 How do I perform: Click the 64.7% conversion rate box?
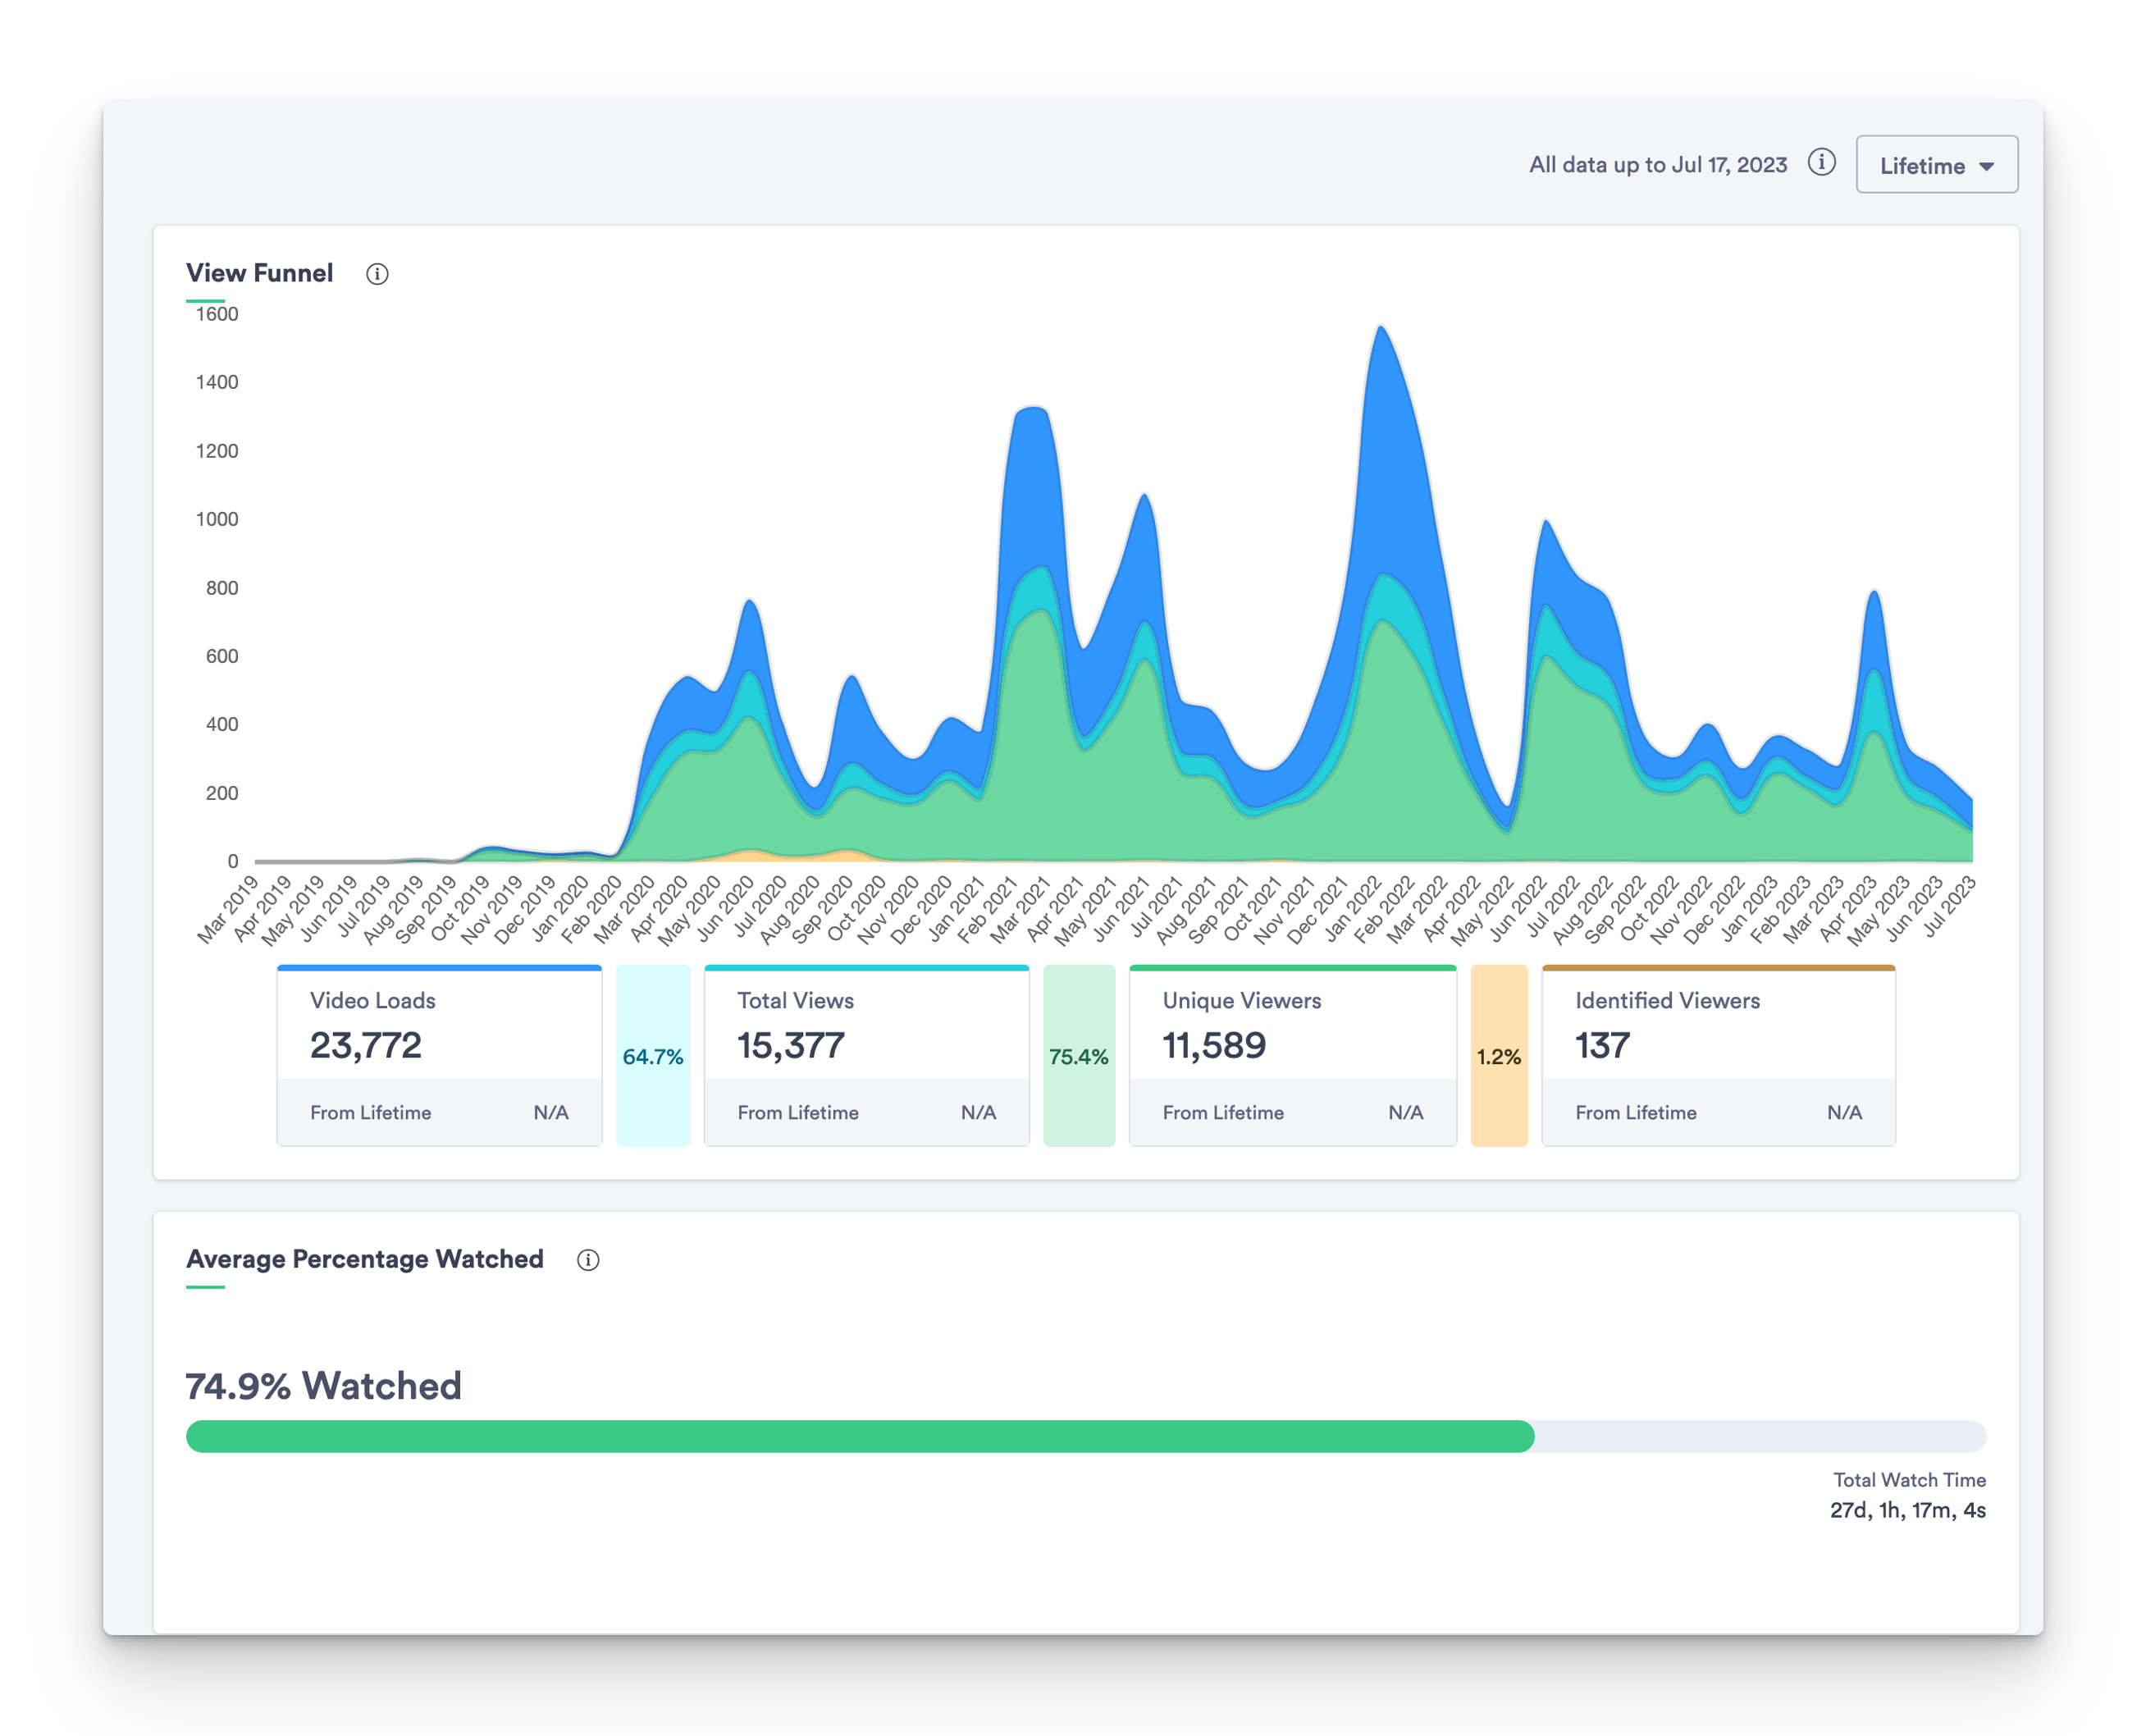tap(653, 1056)
